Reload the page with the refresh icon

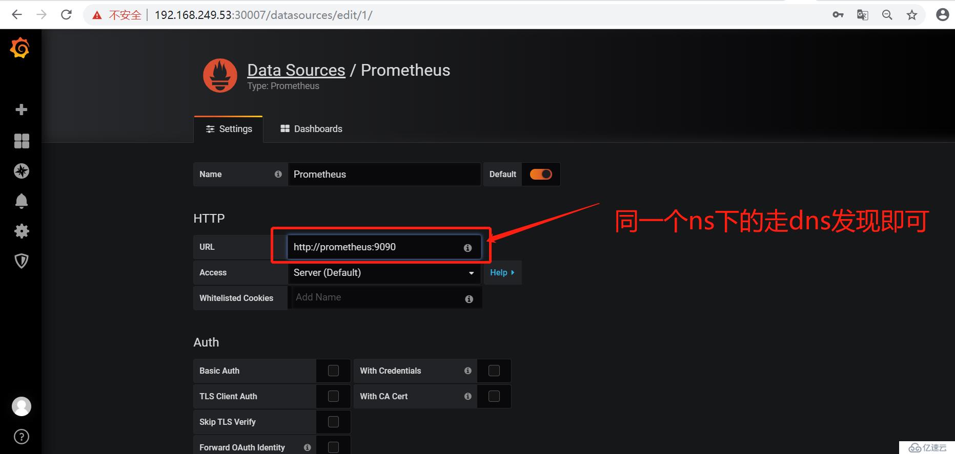tap(66, 15)
